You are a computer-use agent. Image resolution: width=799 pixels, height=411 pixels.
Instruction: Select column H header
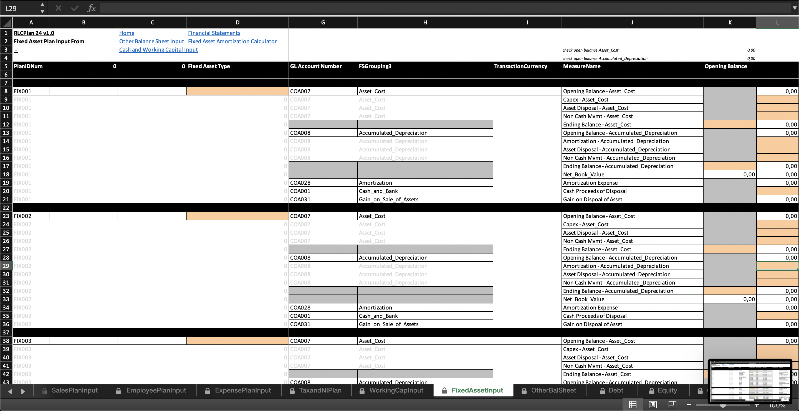pyautogui.click(x=425, y=22)
